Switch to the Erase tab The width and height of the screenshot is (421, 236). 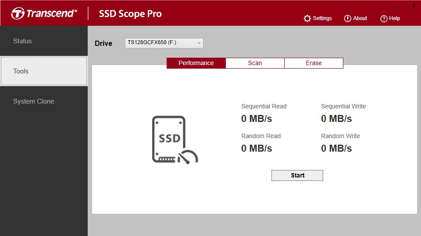[x=314, y=63]
